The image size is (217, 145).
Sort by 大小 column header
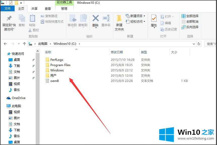coord(174,52)
